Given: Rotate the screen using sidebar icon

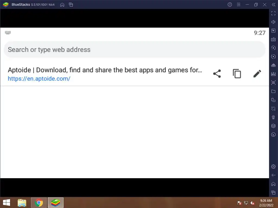Looking at the screenshot, I should [273, 109].
